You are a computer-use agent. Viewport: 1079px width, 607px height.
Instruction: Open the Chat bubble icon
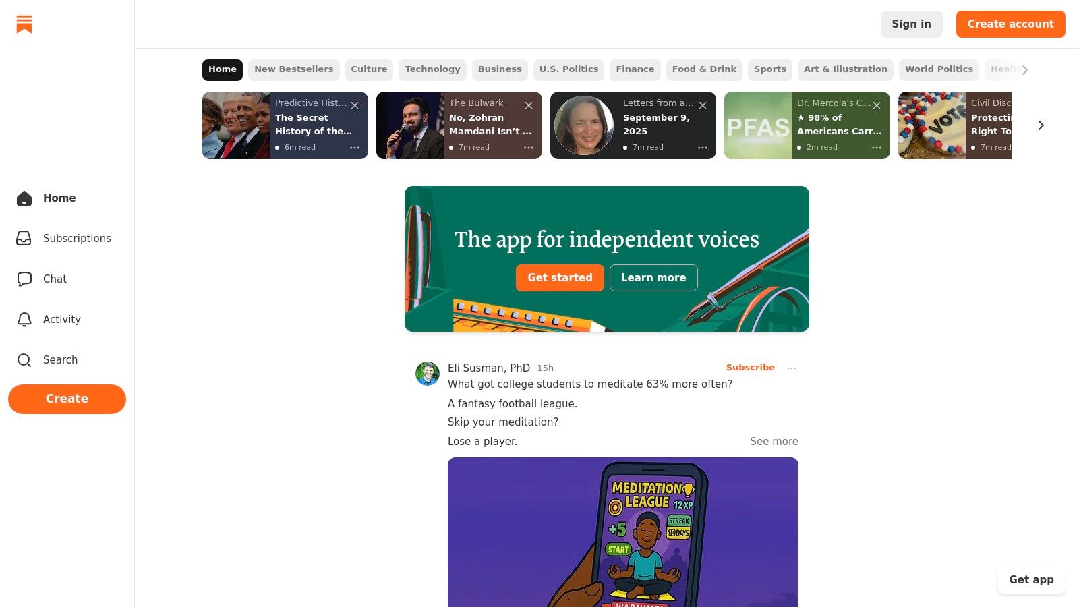pyautogui.click(x=24, y=279)
